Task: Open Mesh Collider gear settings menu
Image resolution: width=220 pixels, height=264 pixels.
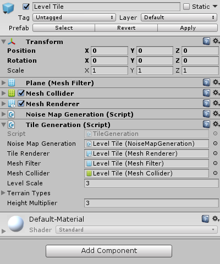Action: 216,93
